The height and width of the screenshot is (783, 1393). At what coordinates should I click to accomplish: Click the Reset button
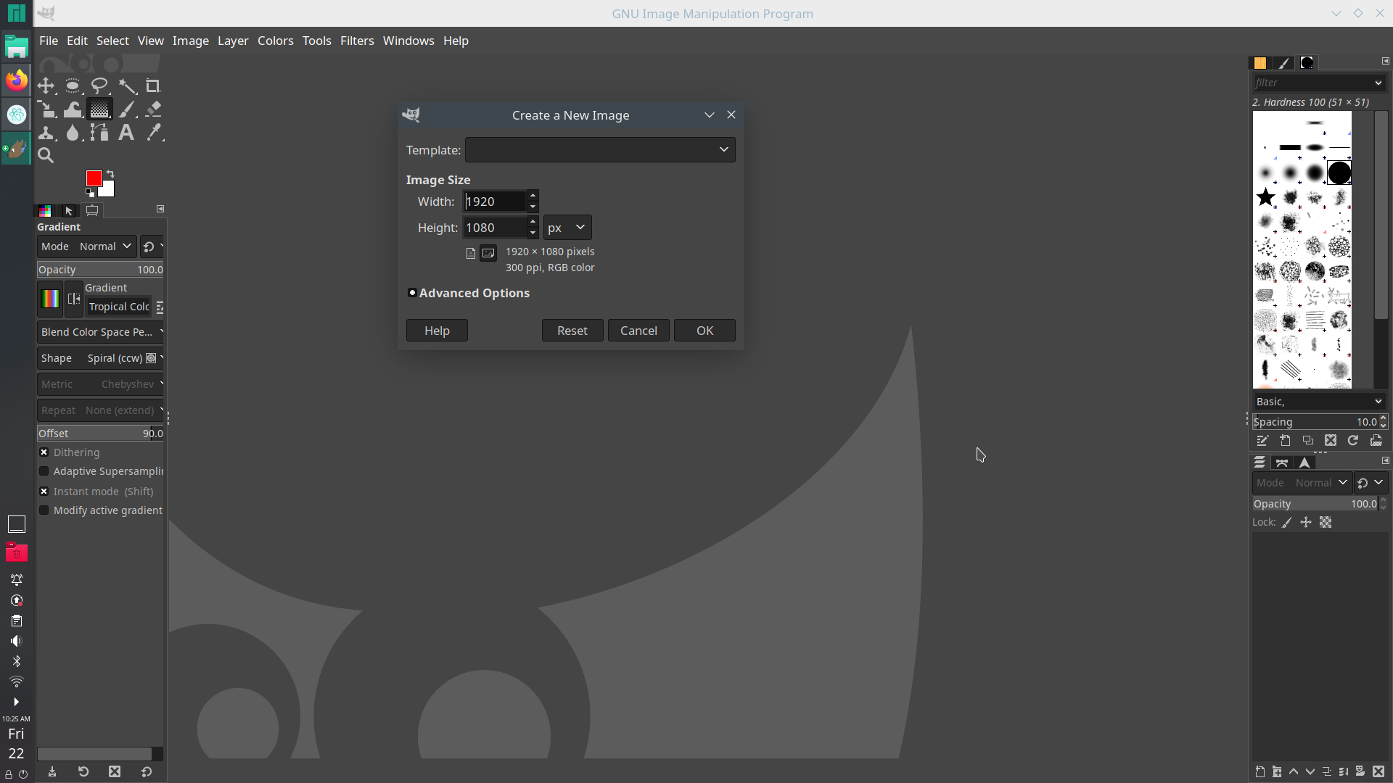[572, 330]
